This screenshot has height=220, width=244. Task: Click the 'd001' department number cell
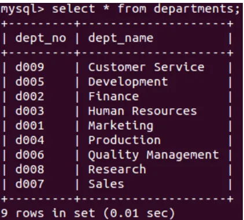[30, 126]
